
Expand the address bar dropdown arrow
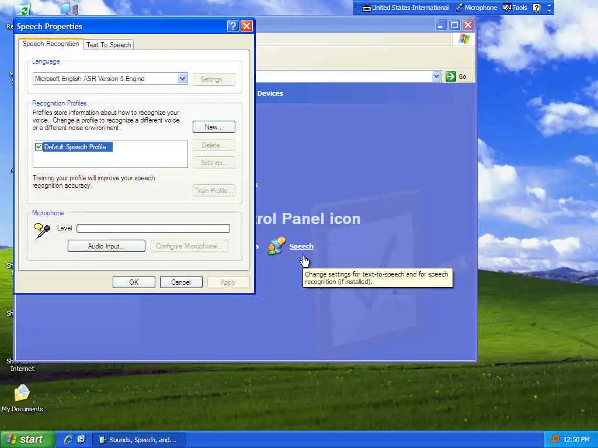coord(436,76)
